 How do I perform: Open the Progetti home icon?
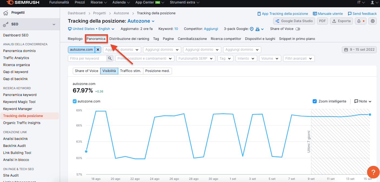click(x=5, y=13)
